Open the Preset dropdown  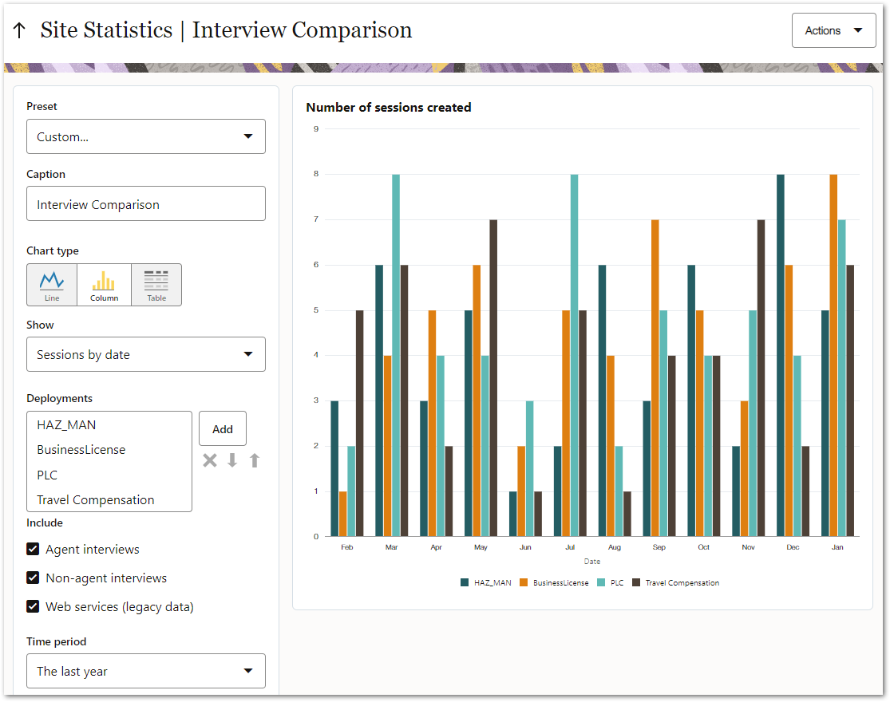pos(146,136)
